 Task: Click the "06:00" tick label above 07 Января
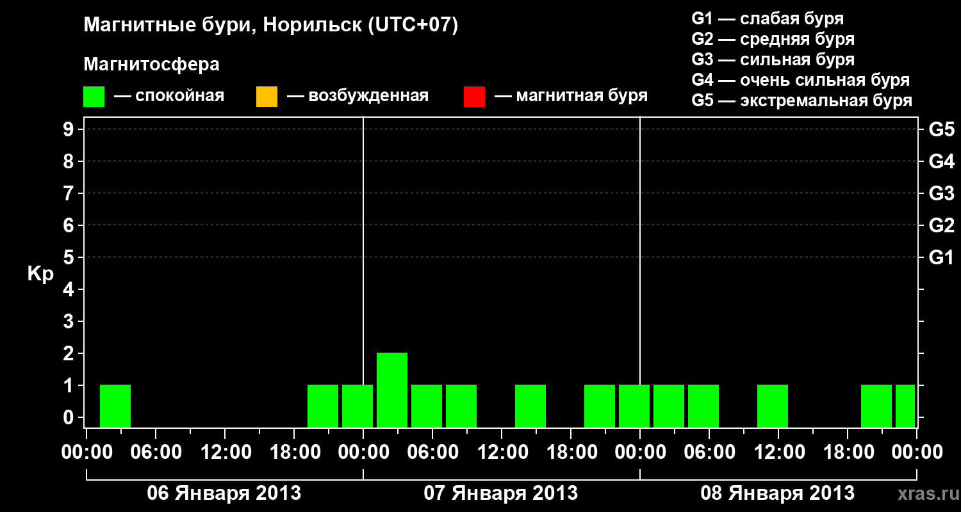pos(432,452)
